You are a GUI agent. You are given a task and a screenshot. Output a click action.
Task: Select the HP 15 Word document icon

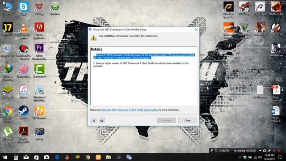(x=275, y=114)
